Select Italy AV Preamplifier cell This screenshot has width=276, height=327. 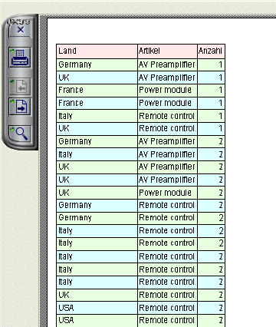coord(167,154)
